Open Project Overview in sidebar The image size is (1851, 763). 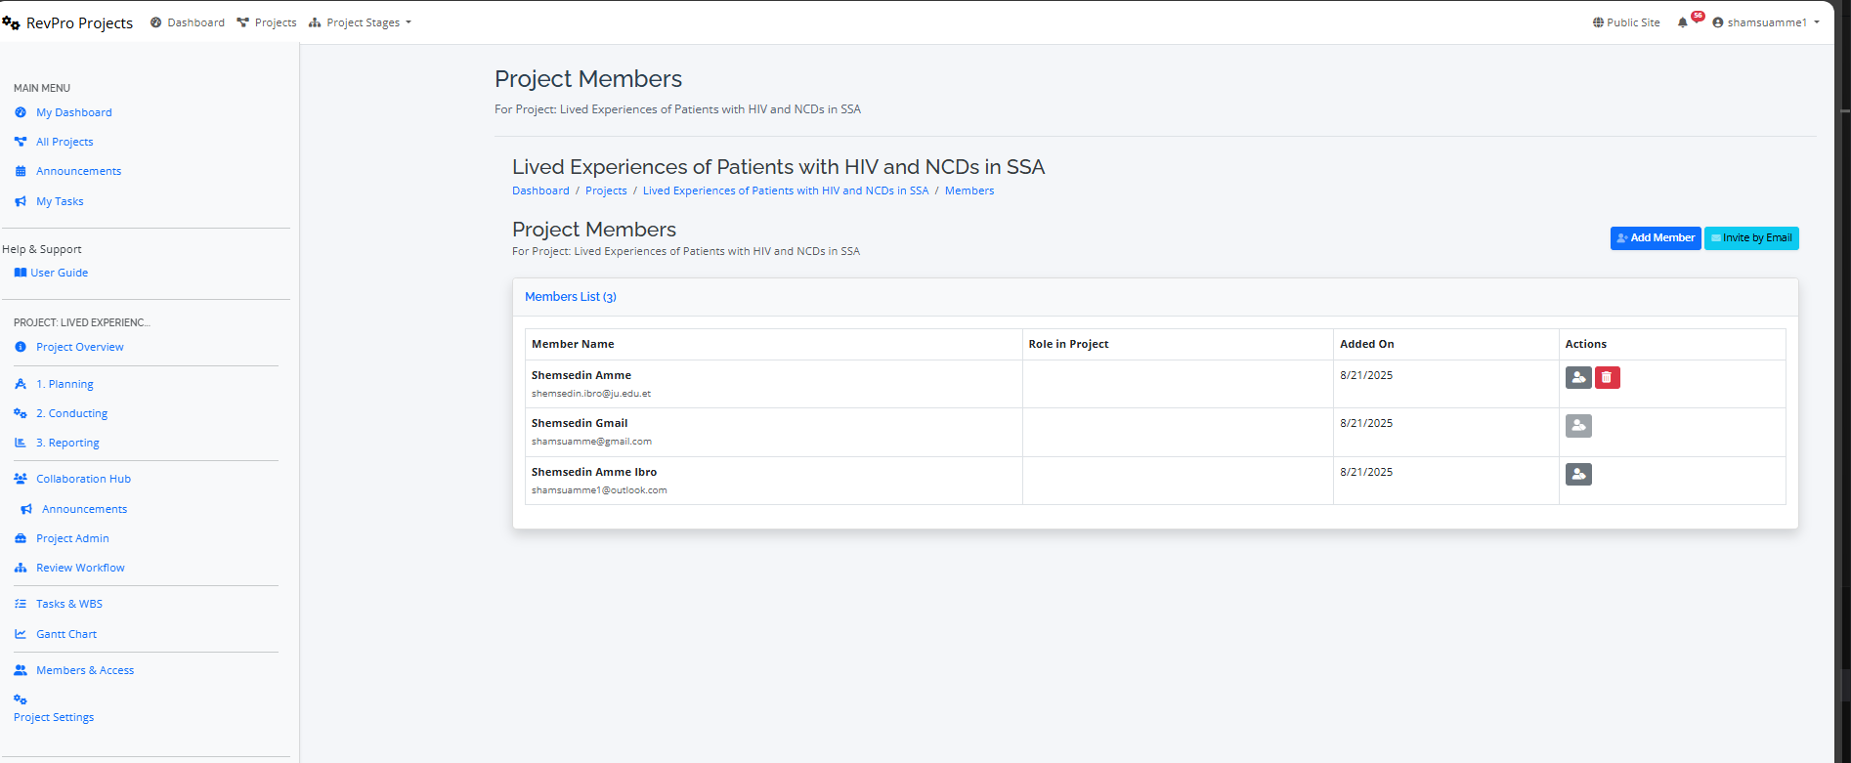pyautogui.click(x=80, y=347)
